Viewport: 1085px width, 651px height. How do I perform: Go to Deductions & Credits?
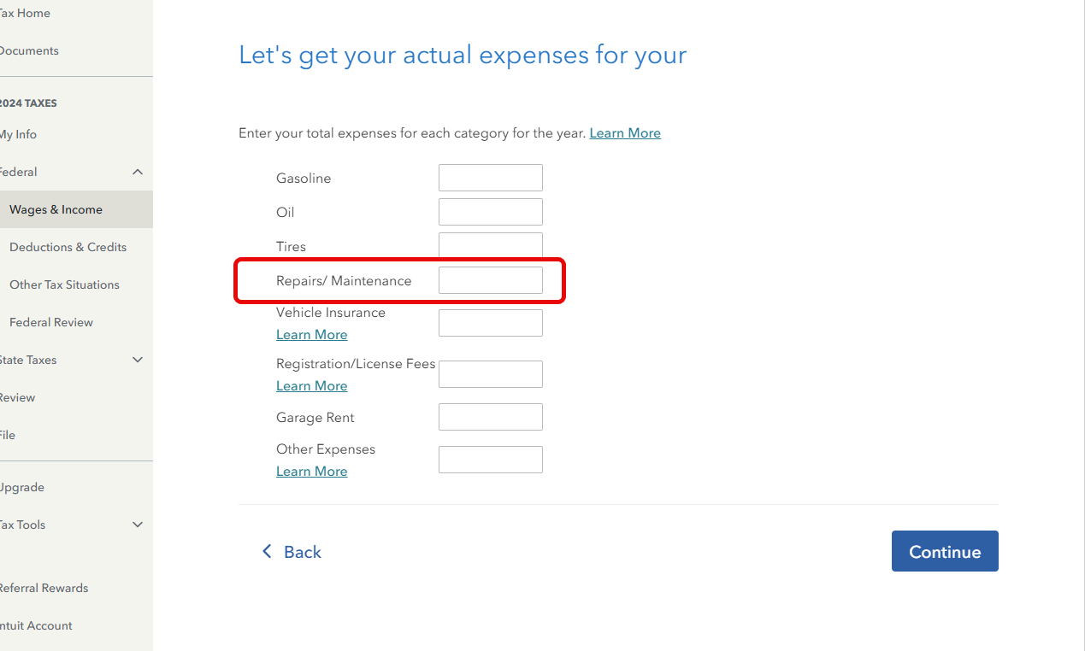click(68, 247)
